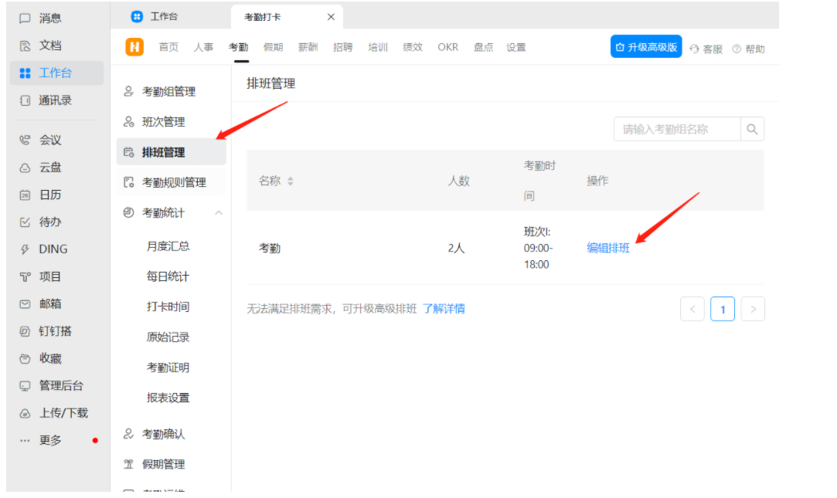Click the 升级高级版 upgrade button
This screenshot has height=498, width=837.
pos(645,46)
